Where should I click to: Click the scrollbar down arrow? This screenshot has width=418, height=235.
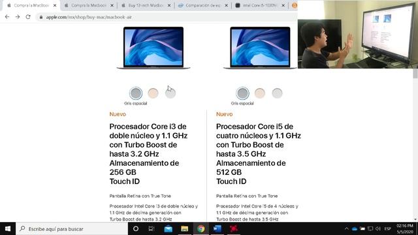[415, 219]
